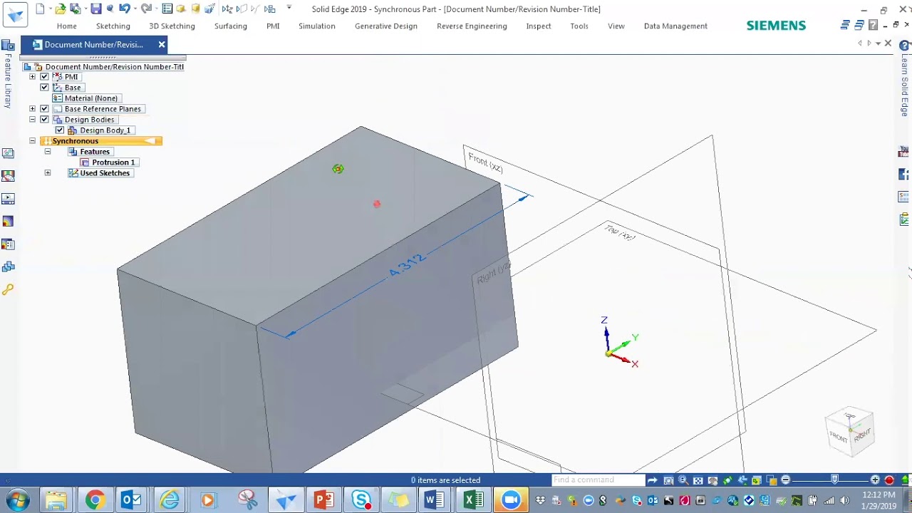The height and width of the screenshot is (513, 912).
Task: Click the Fit view icon in status bar
Action: tap(698, 480)
